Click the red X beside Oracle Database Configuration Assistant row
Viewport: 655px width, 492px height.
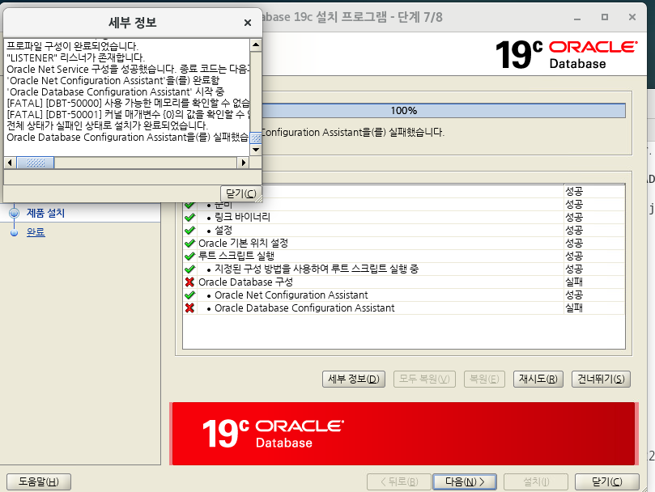(189, 307)
